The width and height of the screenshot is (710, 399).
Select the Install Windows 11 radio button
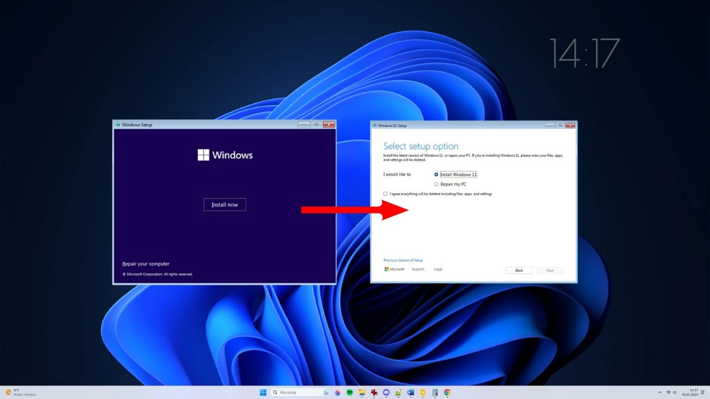point(436,174)
